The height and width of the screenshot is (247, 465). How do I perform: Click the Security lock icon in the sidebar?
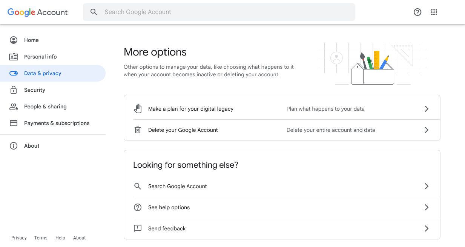pos(14,90)
